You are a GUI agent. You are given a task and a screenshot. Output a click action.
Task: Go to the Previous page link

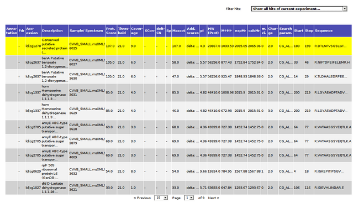142,198
